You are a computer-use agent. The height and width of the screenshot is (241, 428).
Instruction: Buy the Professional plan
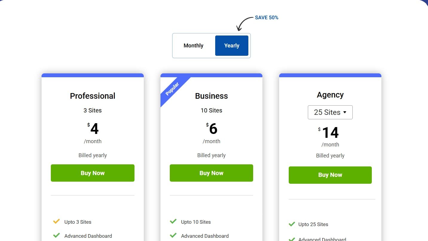click(x=92, y=173)
